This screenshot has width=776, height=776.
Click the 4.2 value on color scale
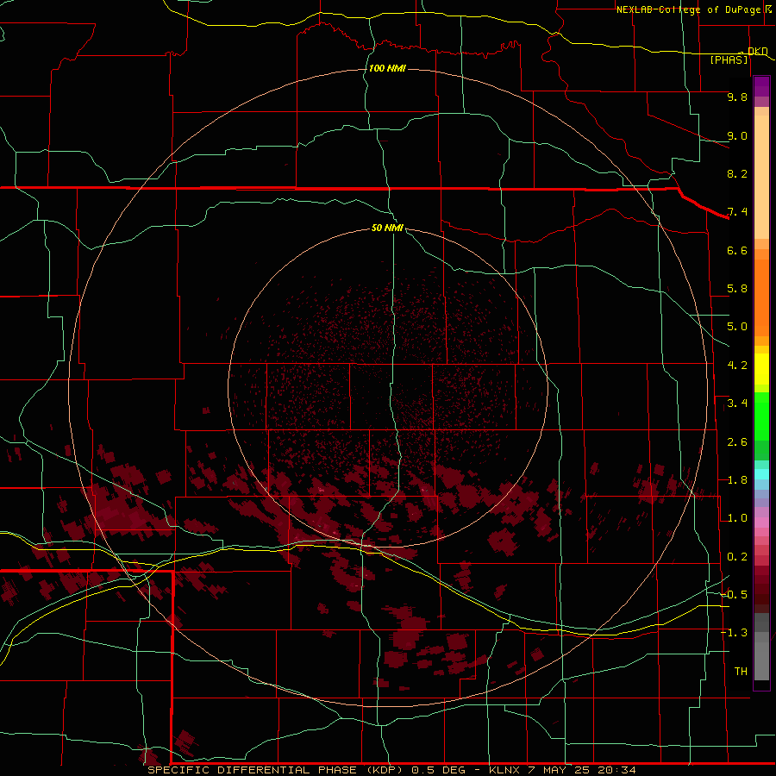pos(737,366)
